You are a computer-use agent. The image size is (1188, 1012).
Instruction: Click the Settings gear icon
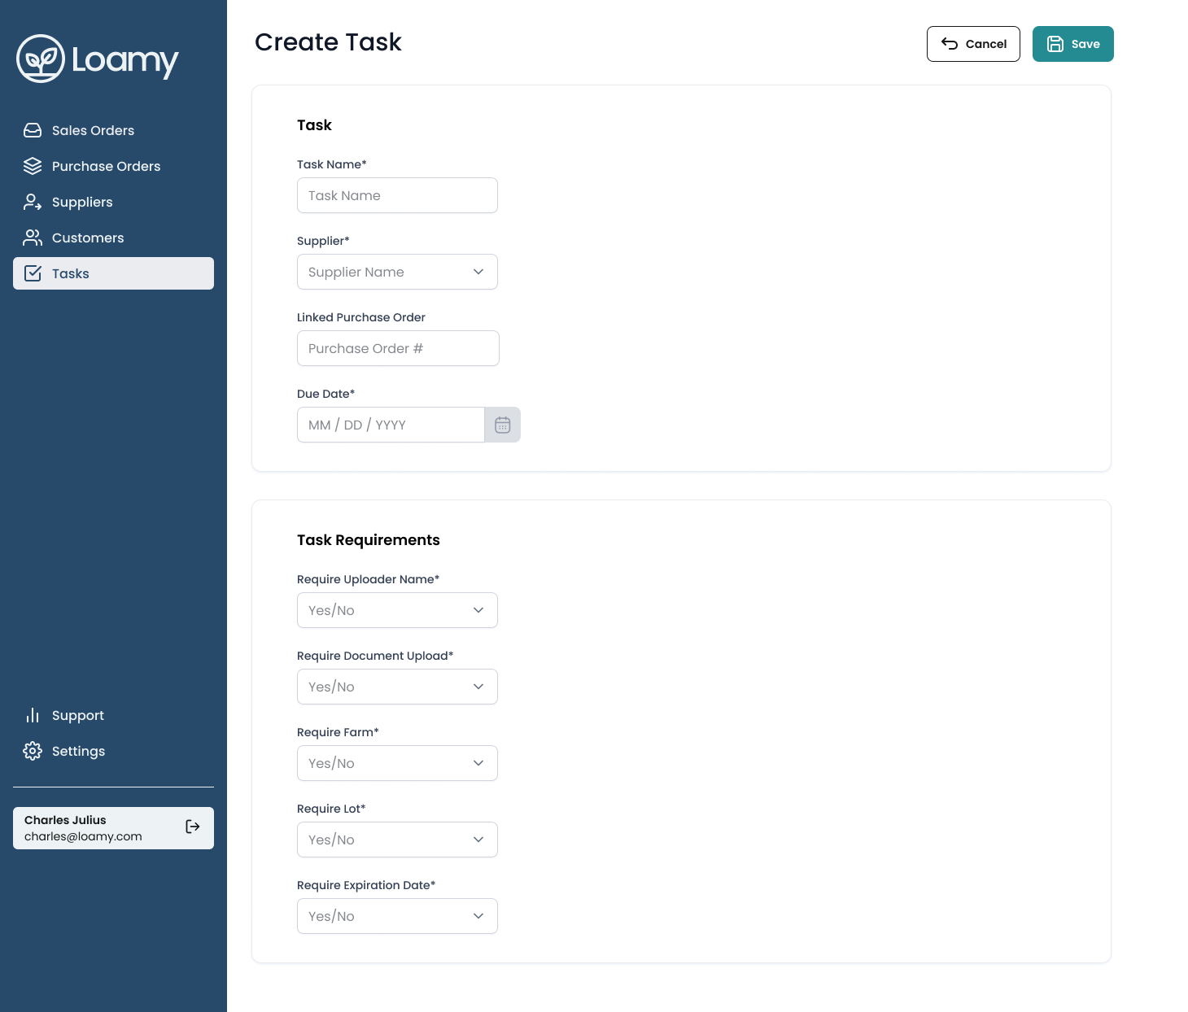click(33, 751)
